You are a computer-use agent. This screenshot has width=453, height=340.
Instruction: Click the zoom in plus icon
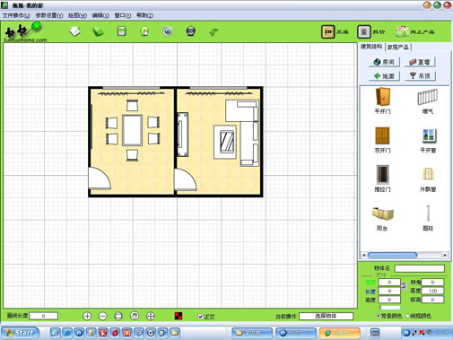pyautogui.click(x=87, y=316)
